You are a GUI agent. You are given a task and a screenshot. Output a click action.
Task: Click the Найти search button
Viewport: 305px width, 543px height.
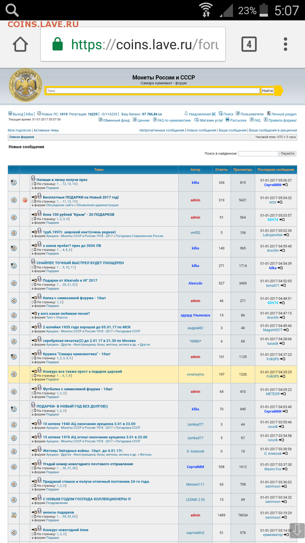(x=267, y=91)
